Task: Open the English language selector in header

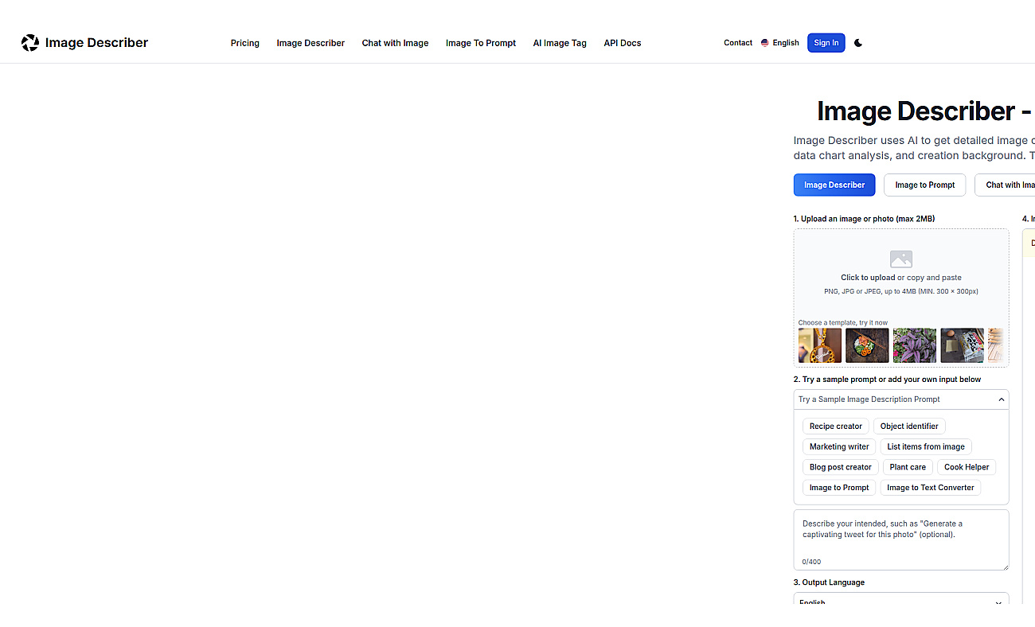Action: [780, 43]
